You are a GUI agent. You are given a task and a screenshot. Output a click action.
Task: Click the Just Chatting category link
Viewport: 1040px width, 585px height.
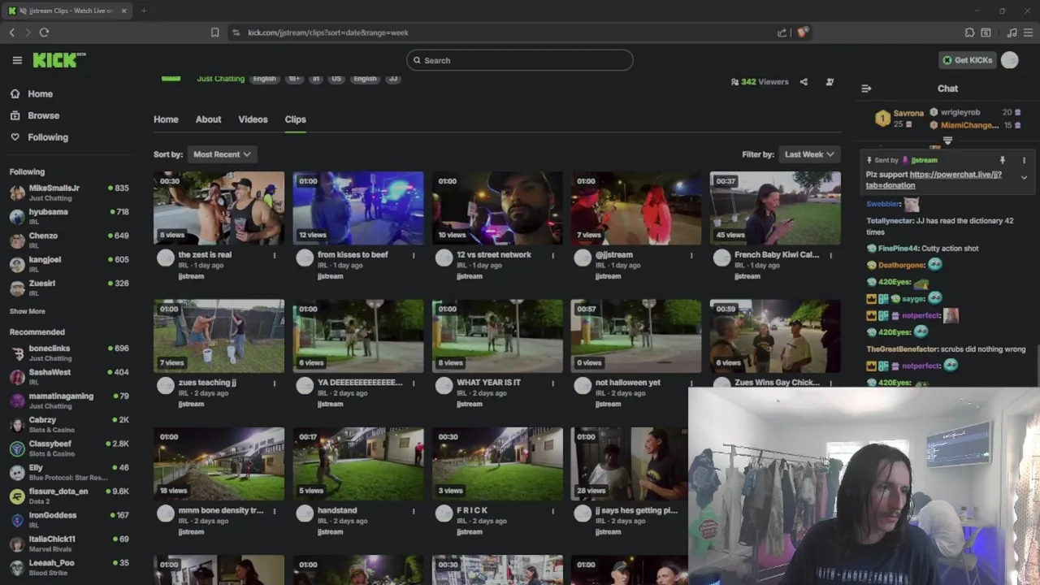tap(220, 79)
